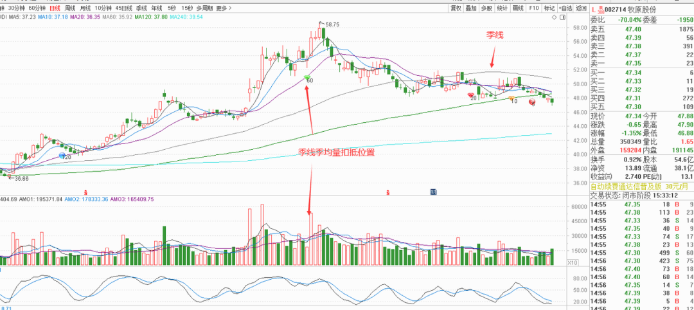Click the diamond icon above price axis
The height and width of the screenshot is (310, 694).
[554, 17]
